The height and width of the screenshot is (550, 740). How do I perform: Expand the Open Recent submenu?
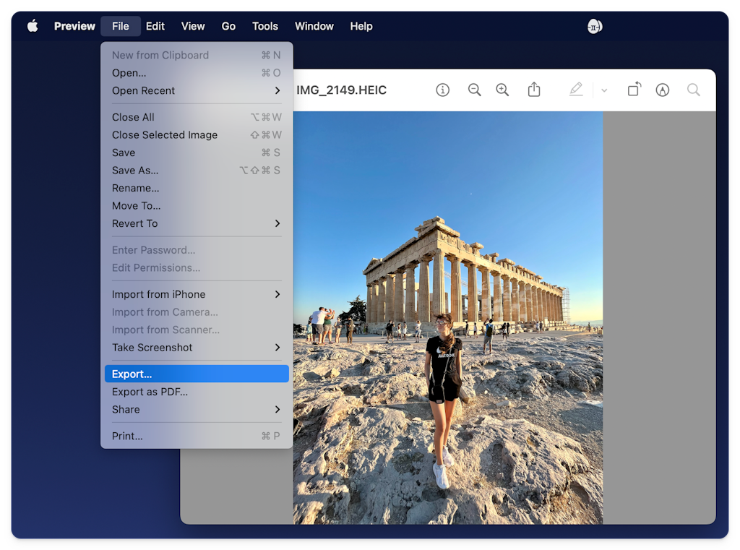pos(195,90)
